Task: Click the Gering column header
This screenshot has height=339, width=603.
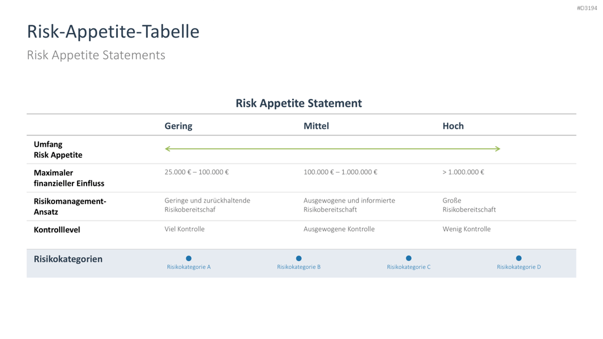Action: (x=178, y=126)
